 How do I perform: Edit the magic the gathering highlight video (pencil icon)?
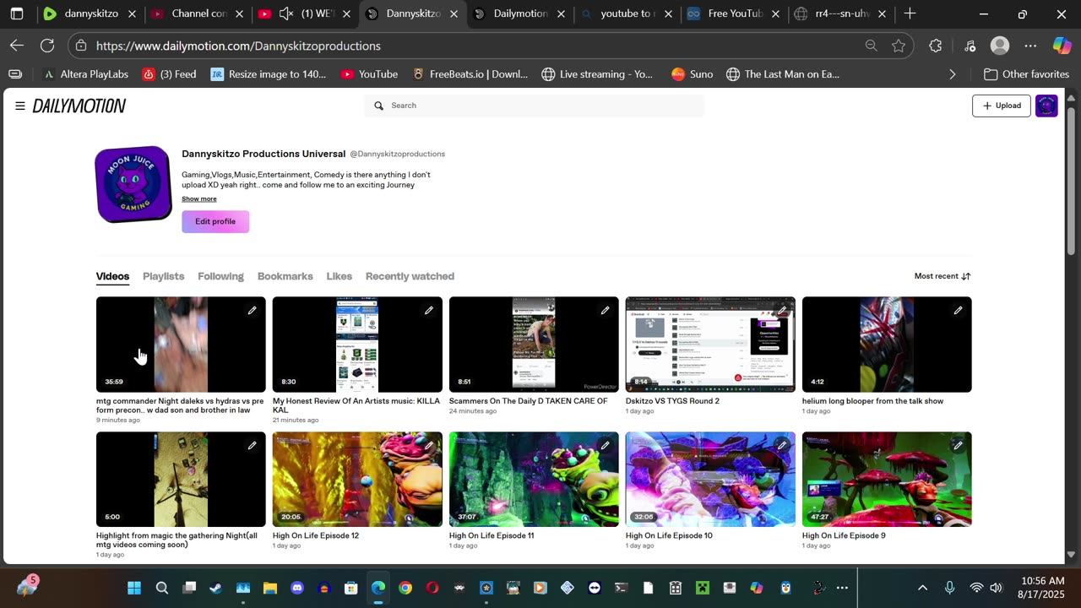pyautogui.click(x=252, y=446)
